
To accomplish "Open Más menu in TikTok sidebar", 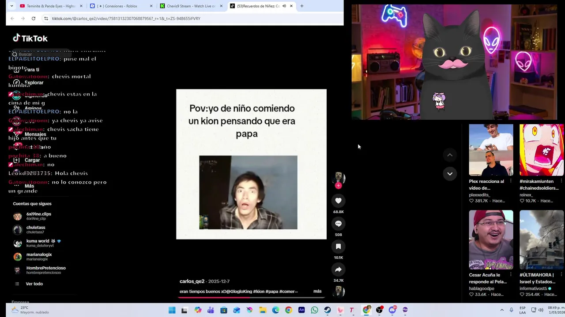I will click(24, 186).
